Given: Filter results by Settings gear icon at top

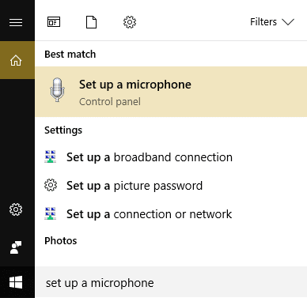Looking at the screenshot, I should (130, 22).
